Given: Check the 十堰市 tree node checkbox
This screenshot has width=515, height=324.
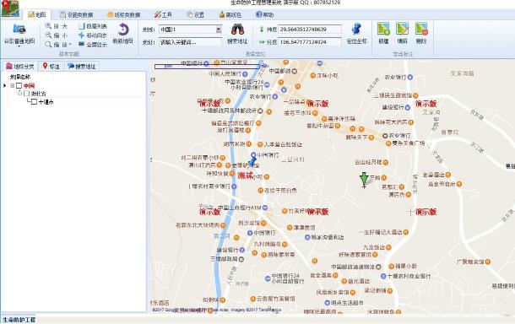Looking at the screenshot, I should click(34, 102).
